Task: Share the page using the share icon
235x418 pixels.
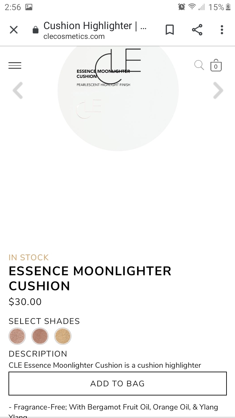Action: [x=197, y=30]
